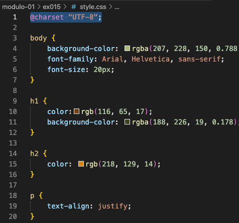Click line number 3 in the gutter
This screenshot has height=223, width=239.
pos(15,38)
